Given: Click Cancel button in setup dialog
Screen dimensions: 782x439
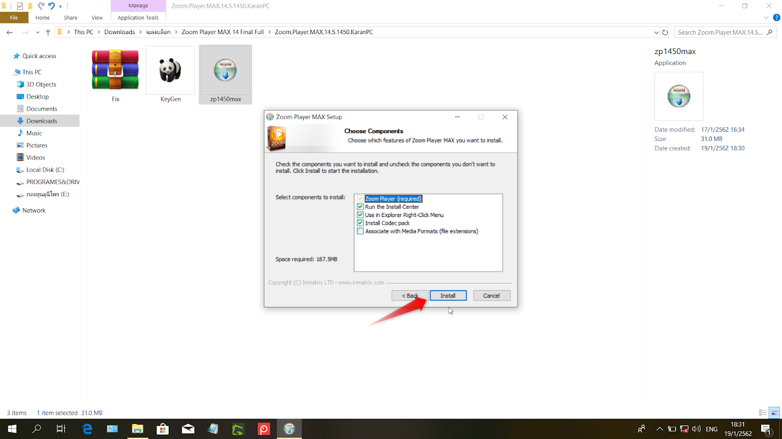Looking at the screenshot, I should point(492,296).
